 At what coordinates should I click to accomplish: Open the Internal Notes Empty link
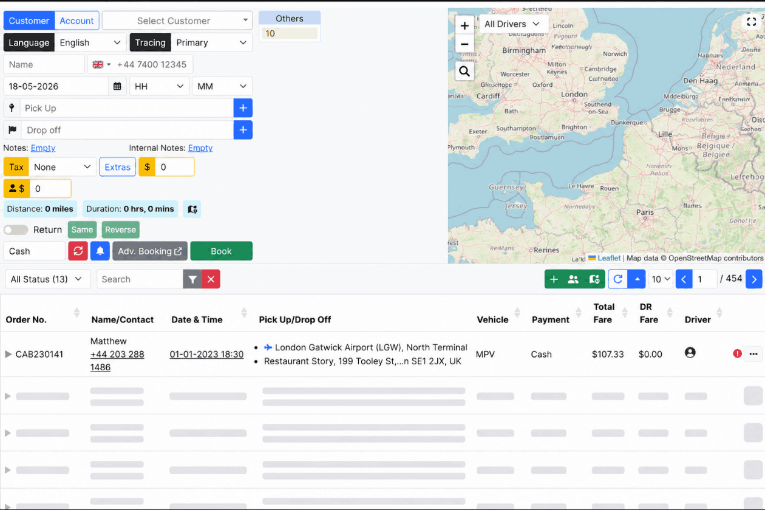pos(200,148)
